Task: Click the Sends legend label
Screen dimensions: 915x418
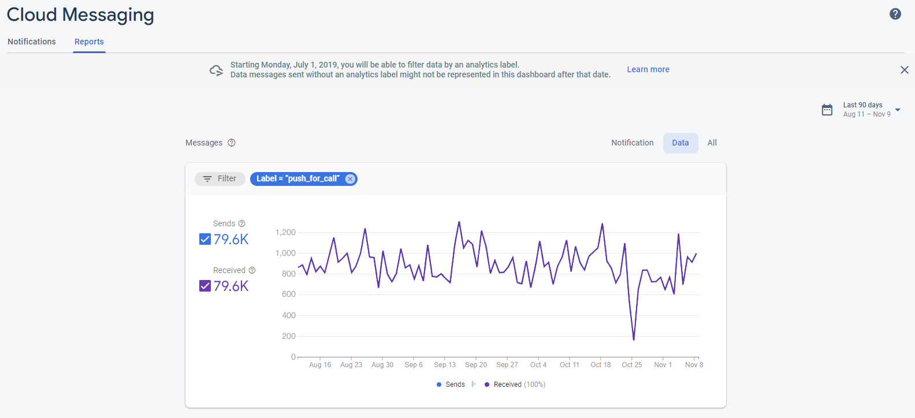Action: (x=455, y=385)
